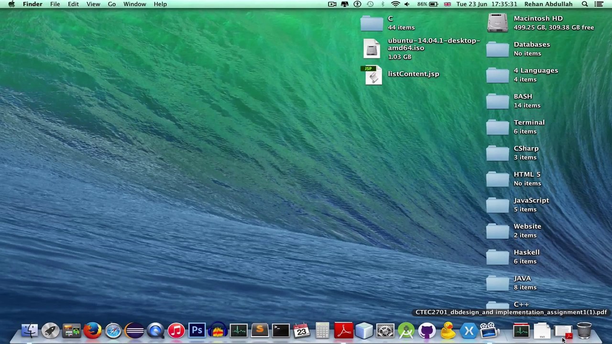Viewport: 612px width, 344px height.
Task: Select the listContent.jsp file
Action: click(373, 75)
